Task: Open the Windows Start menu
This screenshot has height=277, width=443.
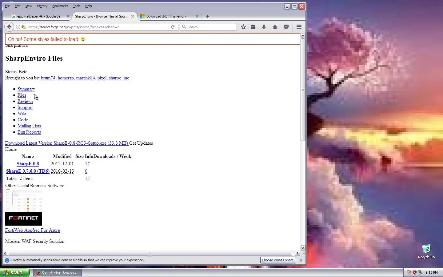Action: [x=14, y=272]
